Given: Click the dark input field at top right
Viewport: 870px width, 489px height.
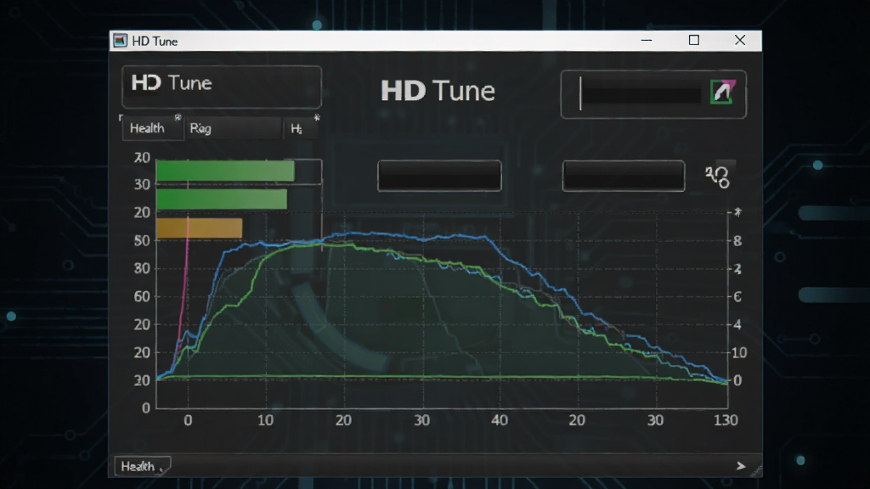Looking at the screenshot, I should coord(639,93).
